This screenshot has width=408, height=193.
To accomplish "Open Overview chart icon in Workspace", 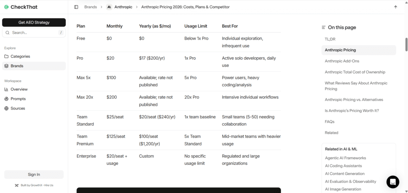I will tap(6, 89).
